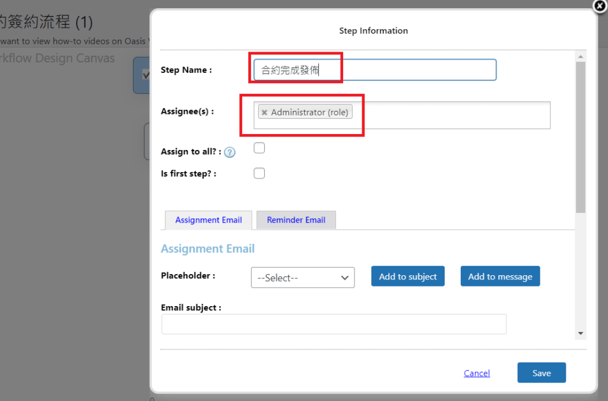608x401 pixels.
Task: Expand the Placeholder select dropdown
Action: 303,278
